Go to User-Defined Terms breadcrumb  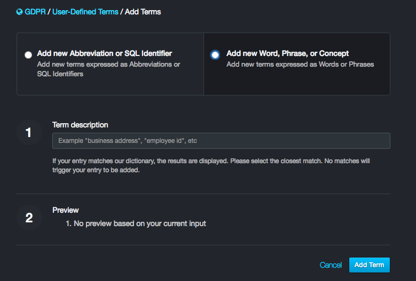85,12
